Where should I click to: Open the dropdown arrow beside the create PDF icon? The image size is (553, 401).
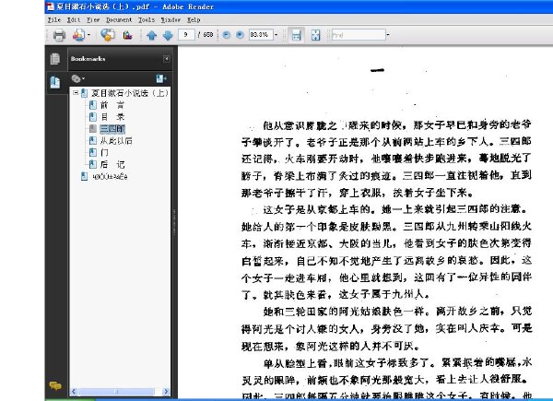tap(88, 35)
